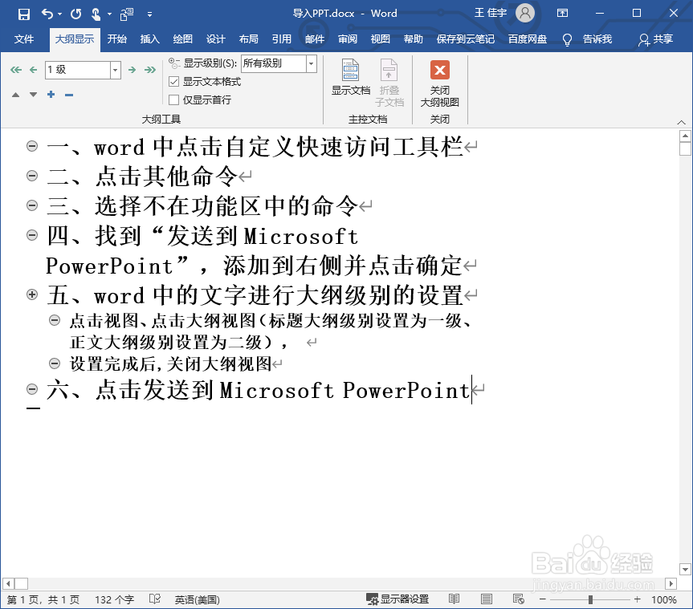Image resolution: width=693 pixels, height=609 pixels.
Task: Redo action with Repeat icon
Action: pyautogui.click(x=76, y=14)
